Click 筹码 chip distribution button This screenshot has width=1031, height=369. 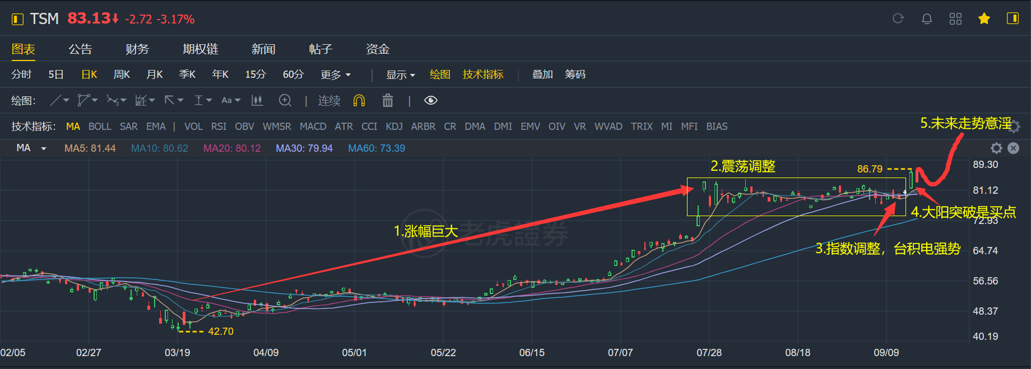pos(575,74)
